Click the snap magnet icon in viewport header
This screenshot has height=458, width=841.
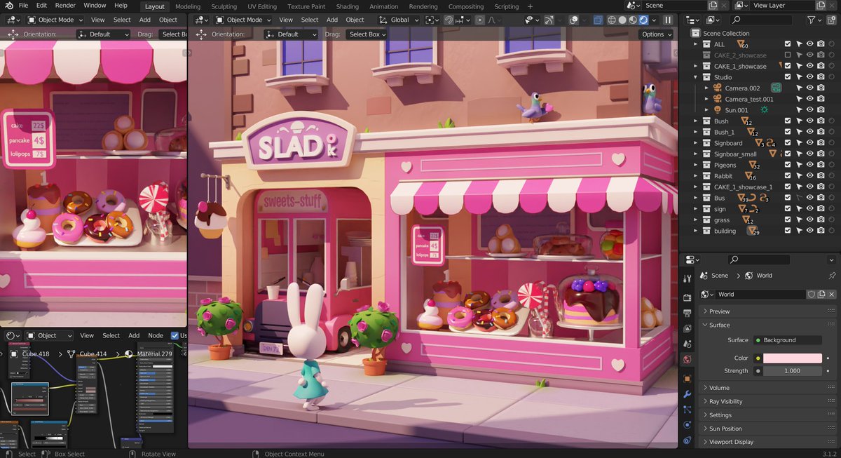click(449, 20)
